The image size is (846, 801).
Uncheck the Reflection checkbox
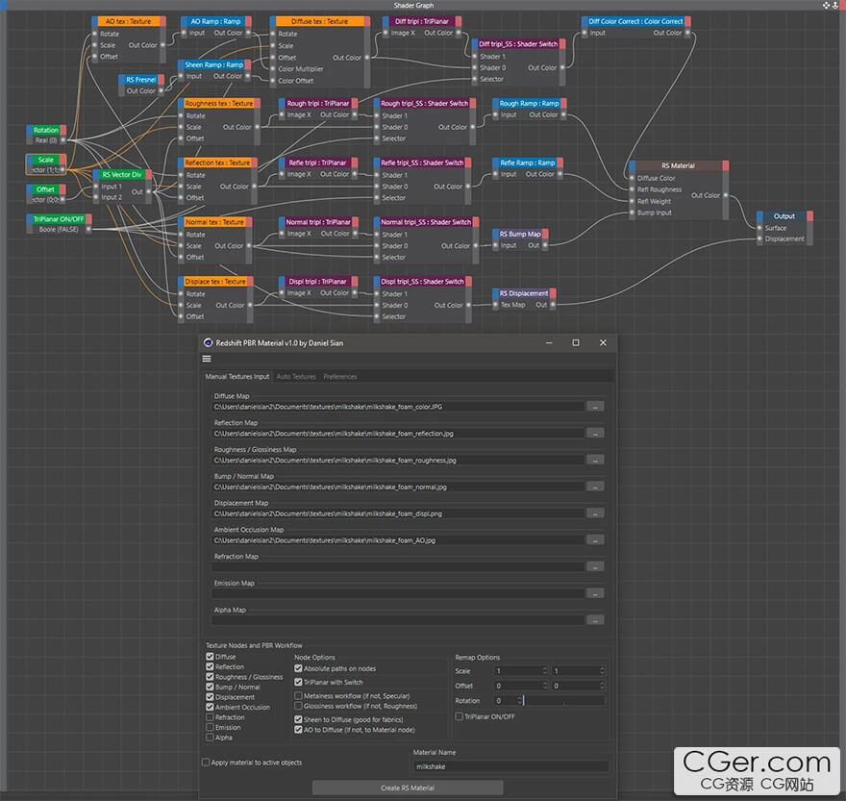(210, 667)
